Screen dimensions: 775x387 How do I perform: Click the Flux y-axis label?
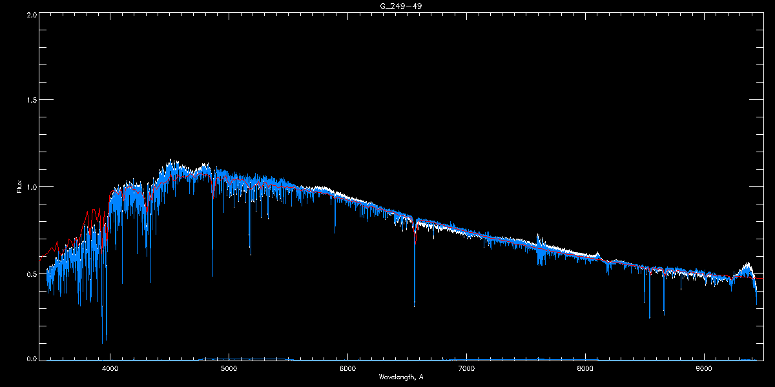click(x=19, y=187)
